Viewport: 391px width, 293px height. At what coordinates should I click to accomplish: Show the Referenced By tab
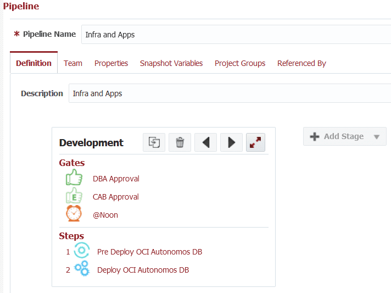point(301,63)
